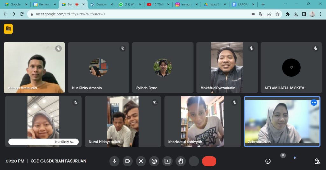Image resolution: width=326 pixels, height=170 pixels.
Task: Raise hand using the hand icon
Action: pos(181,161)
